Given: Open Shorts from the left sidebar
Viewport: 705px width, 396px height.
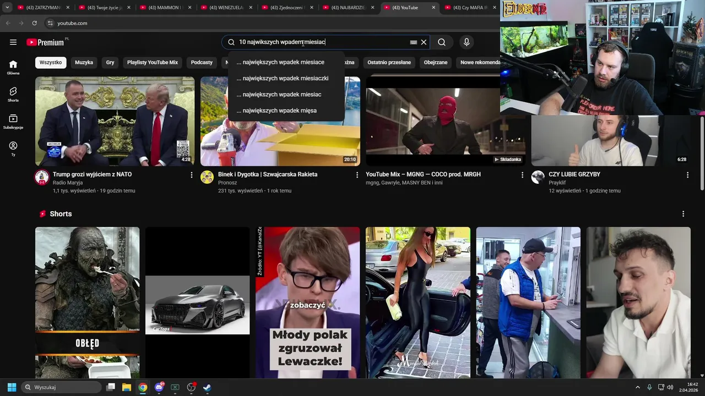Looking at the screenshot, I should [x=13, y=94].
